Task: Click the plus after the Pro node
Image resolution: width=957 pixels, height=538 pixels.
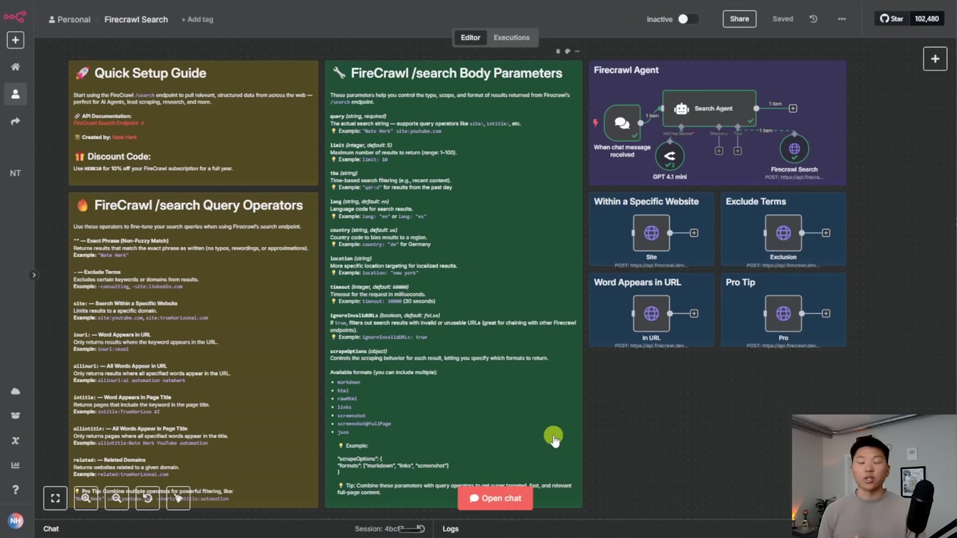Action: pyautogui.click(x=826, y=313)
